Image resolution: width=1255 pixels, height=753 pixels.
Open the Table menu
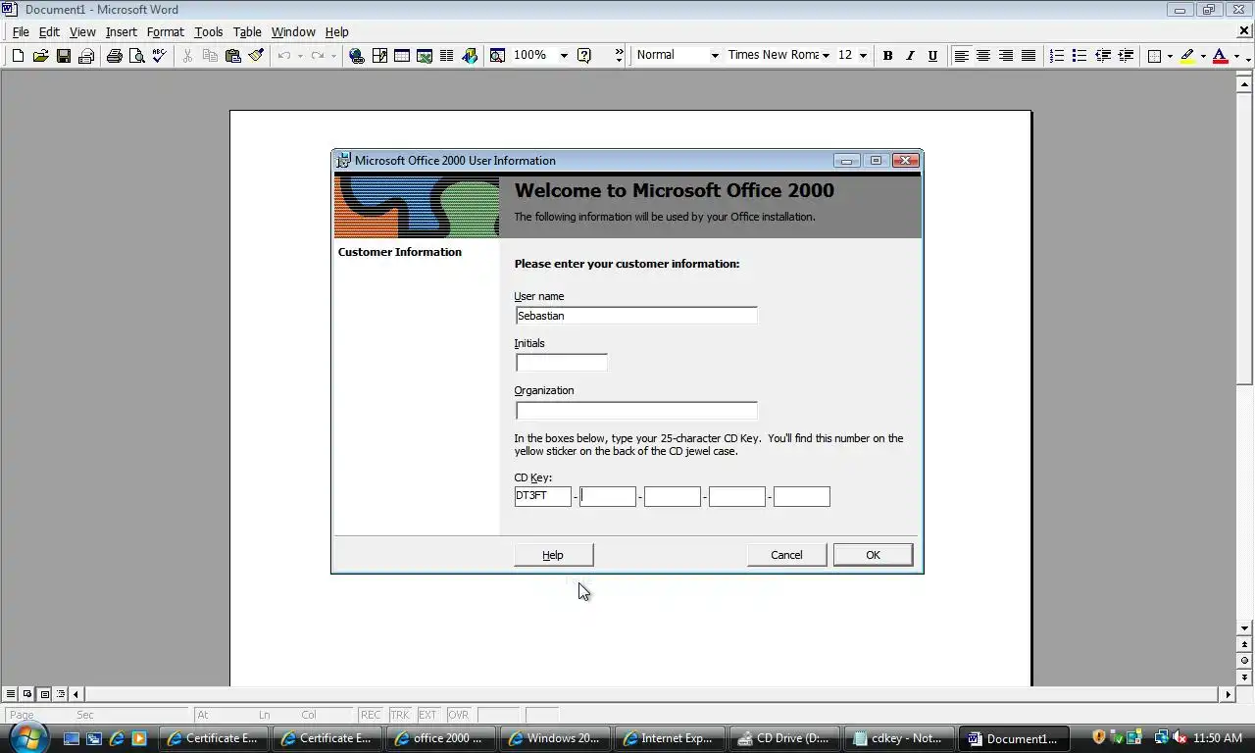click(247, 32)
